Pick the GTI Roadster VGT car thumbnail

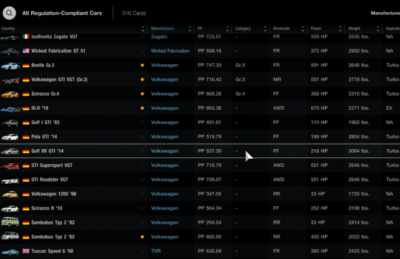pos(10,180)
